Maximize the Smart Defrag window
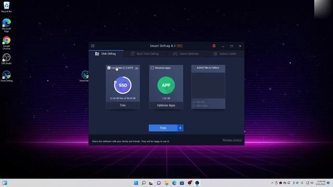The width and height of the screenshot is (333, 187). [232, 46]
